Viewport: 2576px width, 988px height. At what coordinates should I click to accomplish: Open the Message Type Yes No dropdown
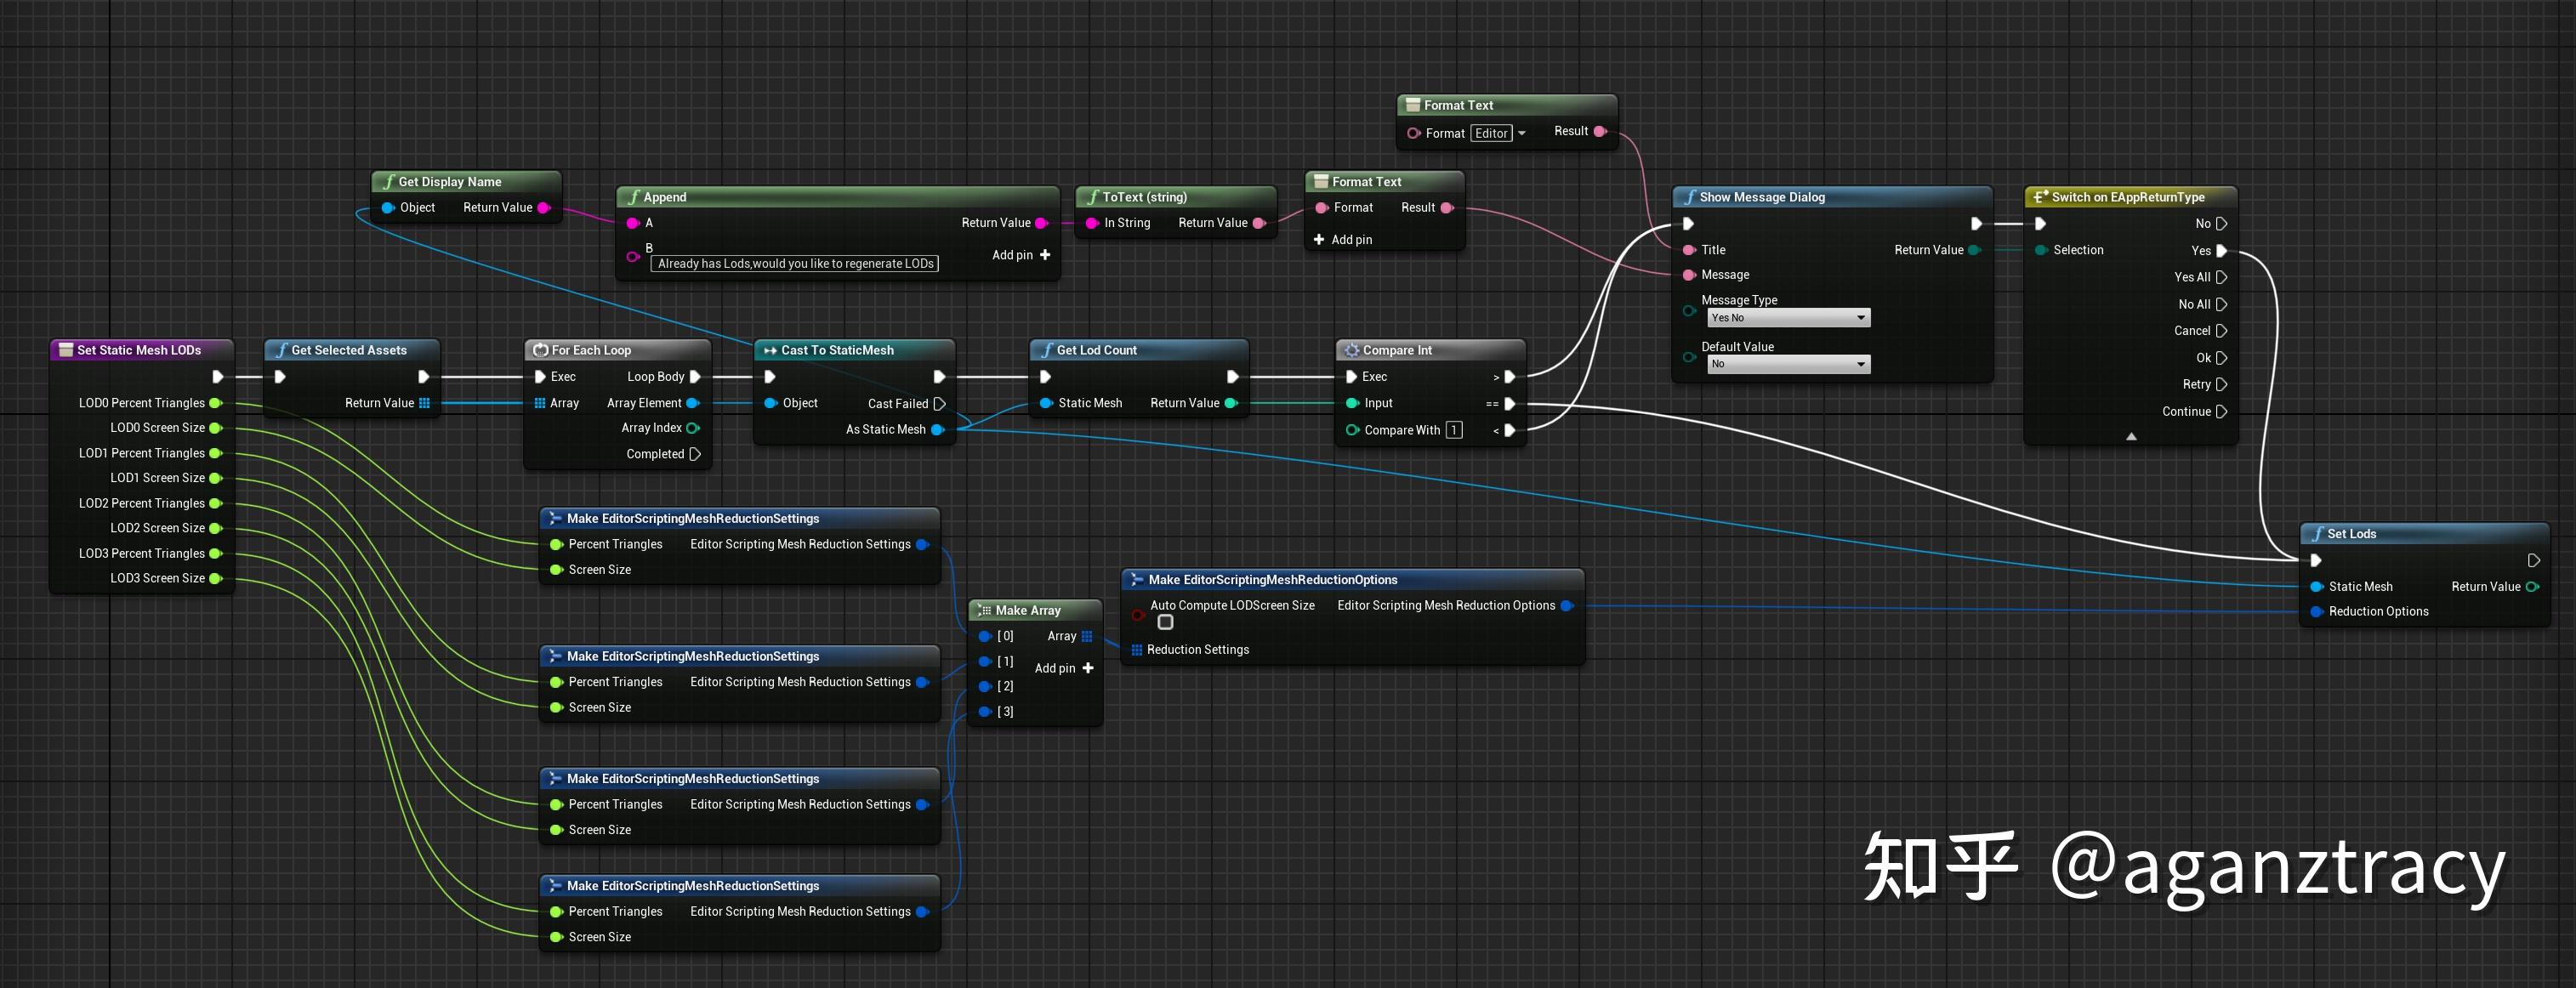(x=1789, y=318)
